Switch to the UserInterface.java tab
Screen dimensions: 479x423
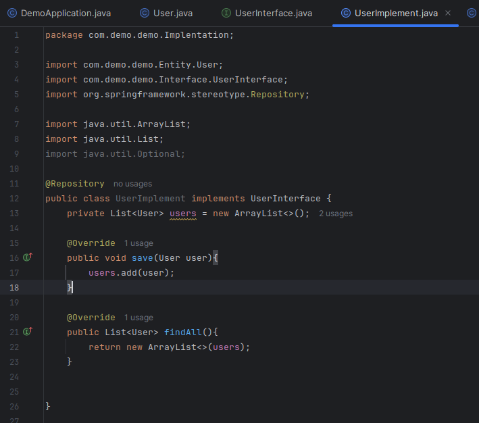[267, 13]
